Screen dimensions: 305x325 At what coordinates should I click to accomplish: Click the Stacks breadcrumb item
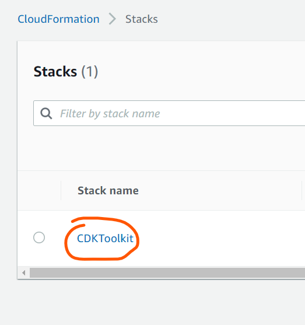[142, 19]
